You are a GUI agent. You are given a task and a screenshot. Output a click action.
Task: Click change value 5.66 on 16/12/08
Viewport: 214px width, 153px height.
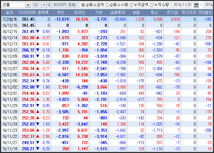click(x=46, y=62)
